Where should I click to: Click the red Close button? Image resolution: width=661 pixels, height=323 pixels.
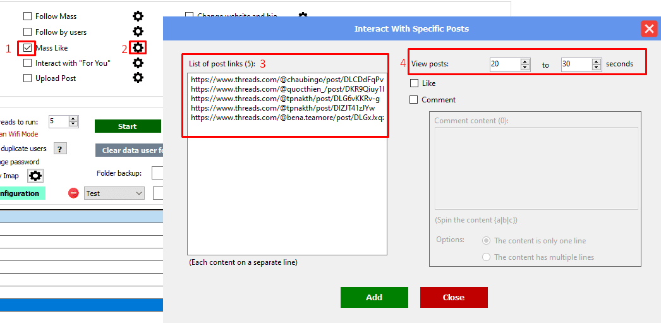coord(454,297)
